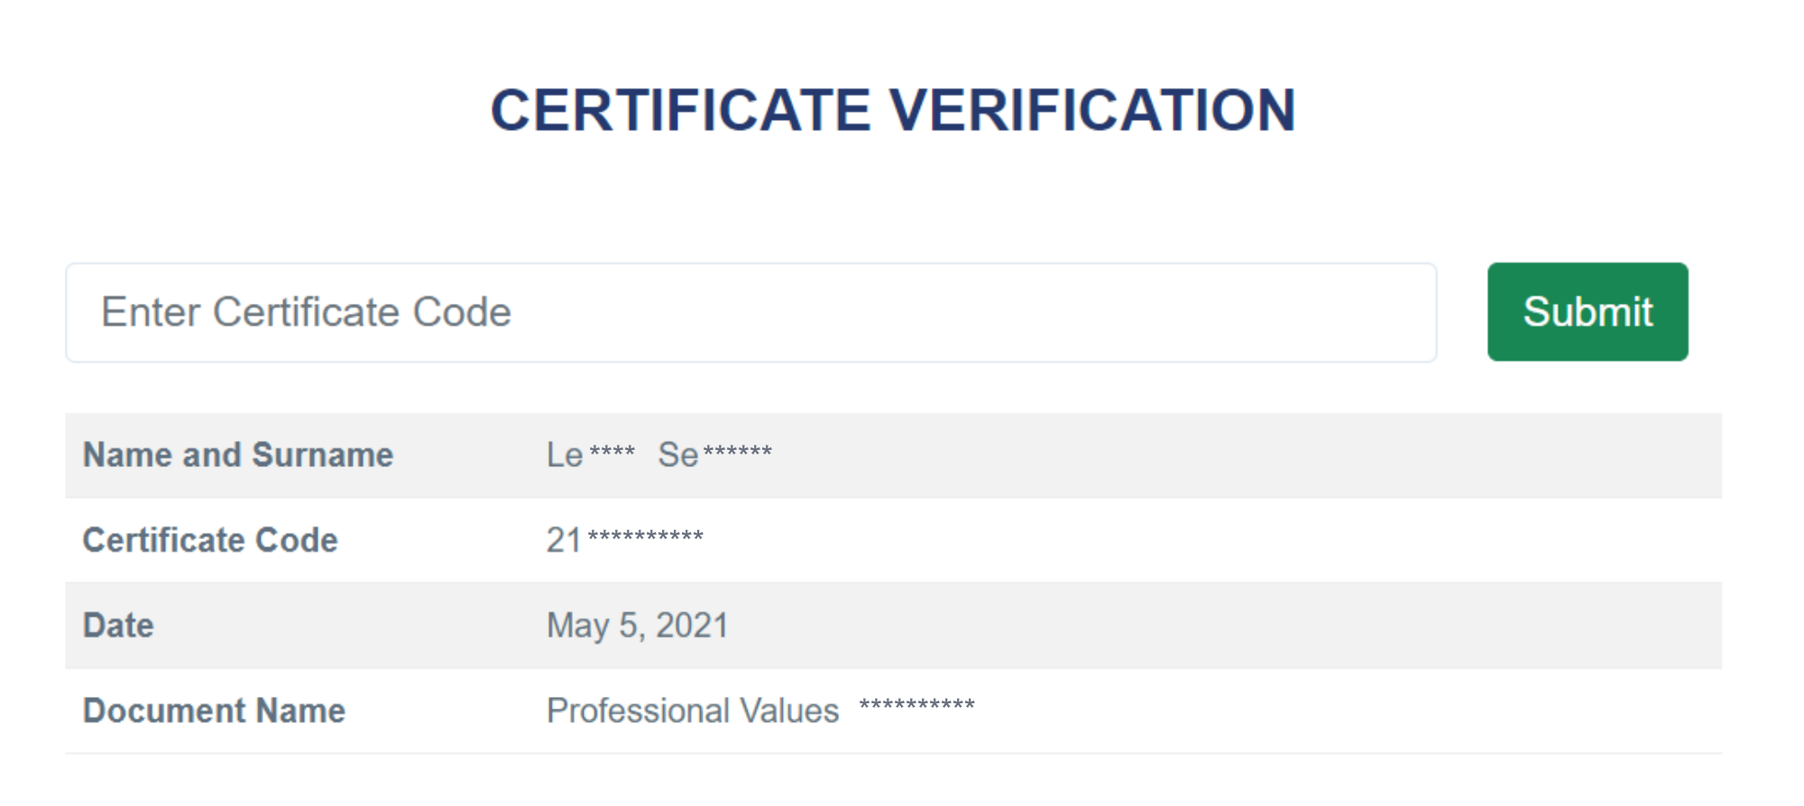Image resolution: width=1804 pixels, height=806 pixels.
Task: Click the Certificate Code row label
Action: (x=210, y=539)
